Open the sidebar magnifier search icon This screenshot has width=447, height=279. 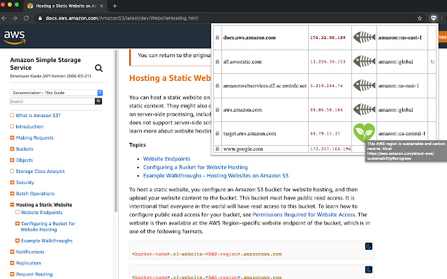[x=98, y=68]
